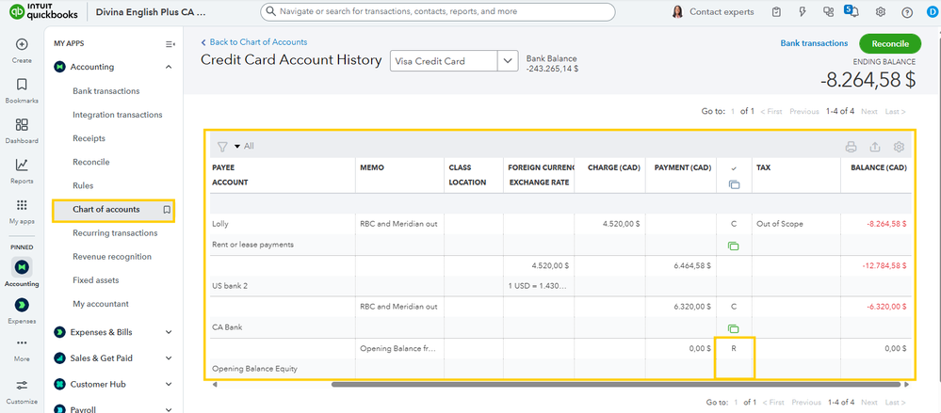Collapse the Accounting section
The width and height of the screenshot is (941, 413).
[x=169, y=67]
